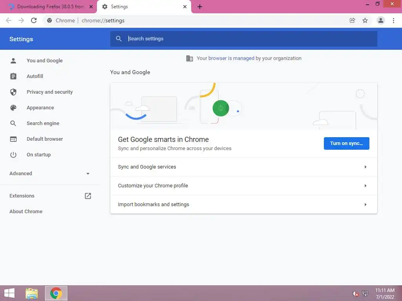Focus the Search settings field
This screenshot has width=402, height=301.
[243, 39]
